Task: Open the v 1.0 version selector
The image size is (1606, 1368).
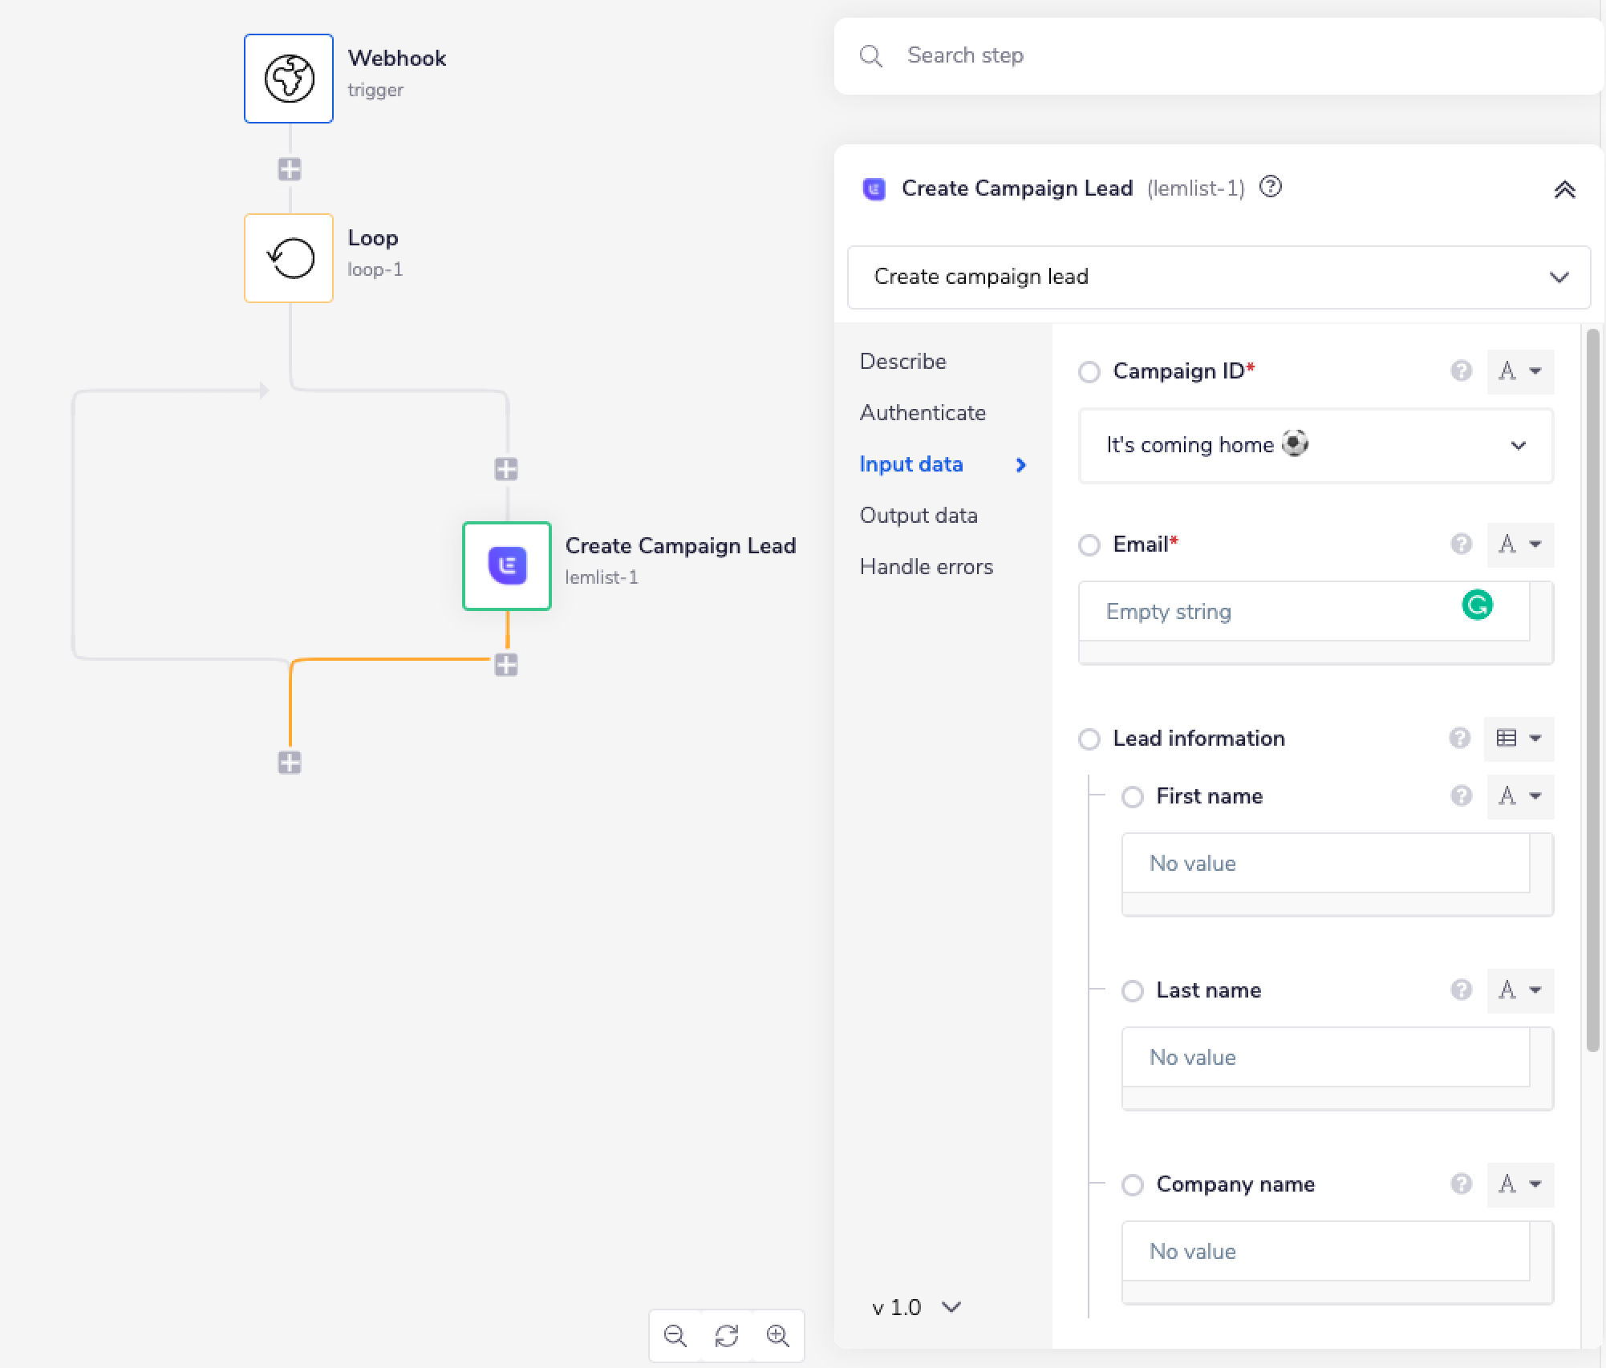Action: [915, 1308]
